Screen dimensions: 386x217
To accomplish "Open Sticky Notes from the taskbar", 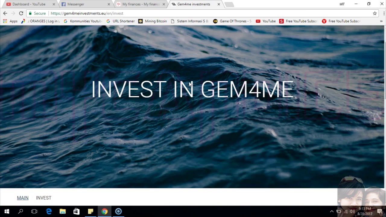I will [90, 211].
